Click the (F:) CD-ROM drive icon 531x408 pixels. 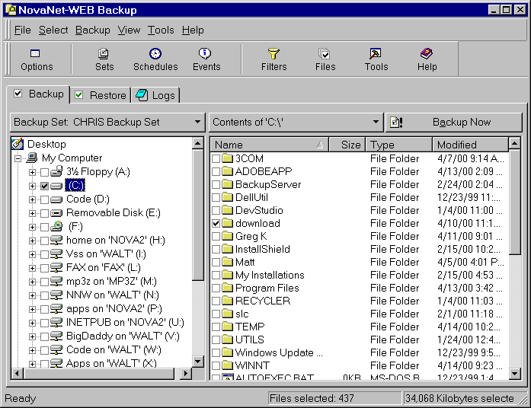point(56,226)
